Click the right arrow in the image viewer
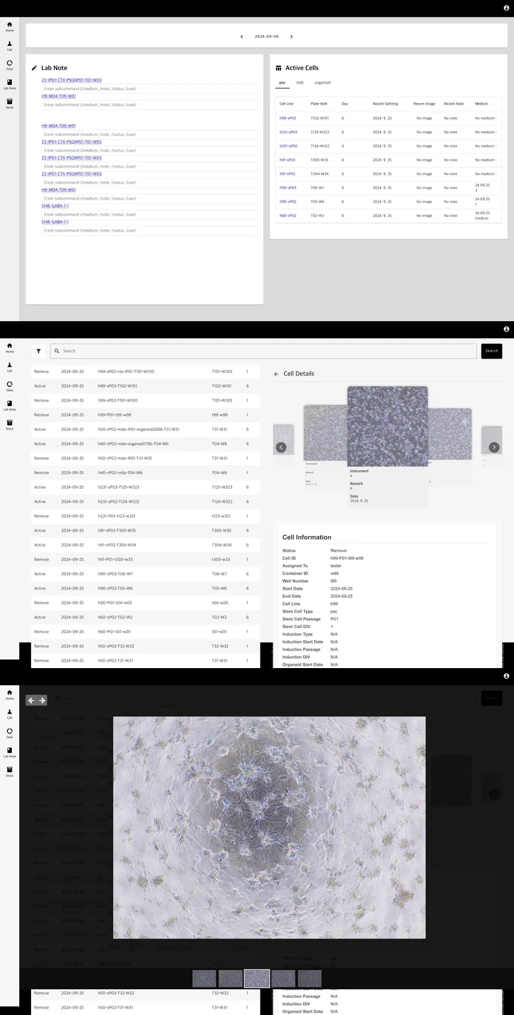The height and width of the screenshot is (1015, 514). 42,700
